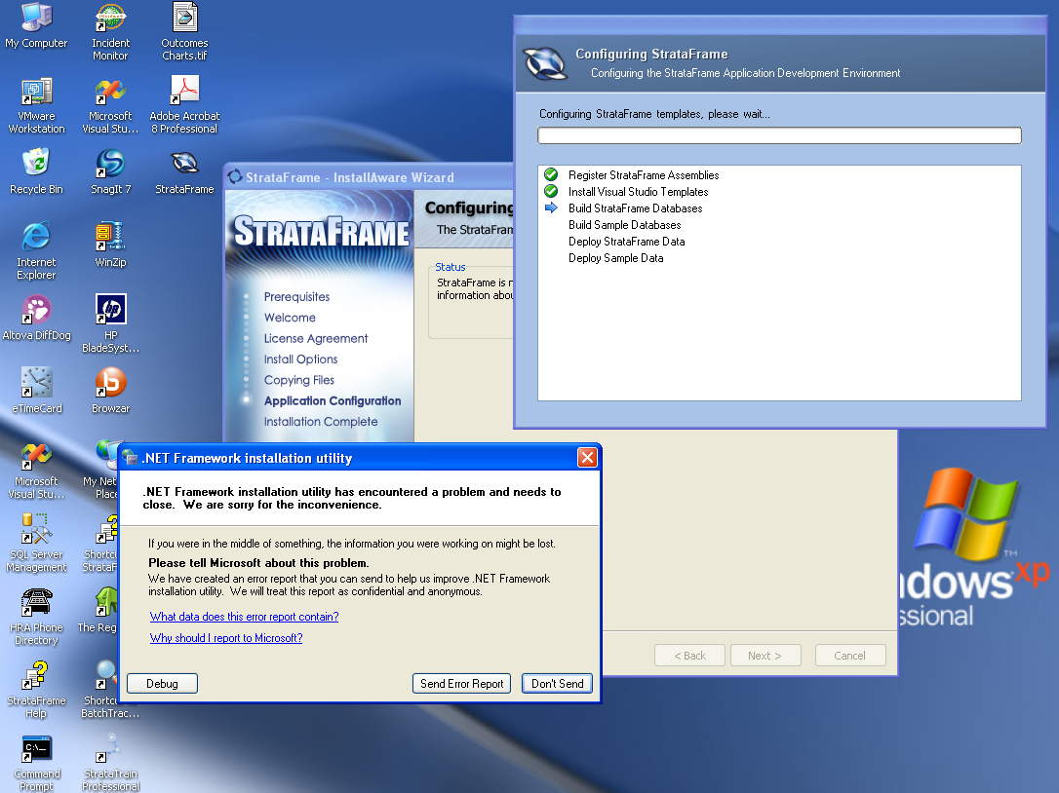Image resolution: width=1059 pixels, height=793 pixels.
Task: Open 'What data does this error report contain?' link
Action: pos(244,617)
